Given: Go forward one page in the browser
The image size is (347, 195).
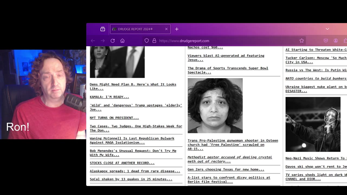Looking at the screenshot, I should pos(103,41).
